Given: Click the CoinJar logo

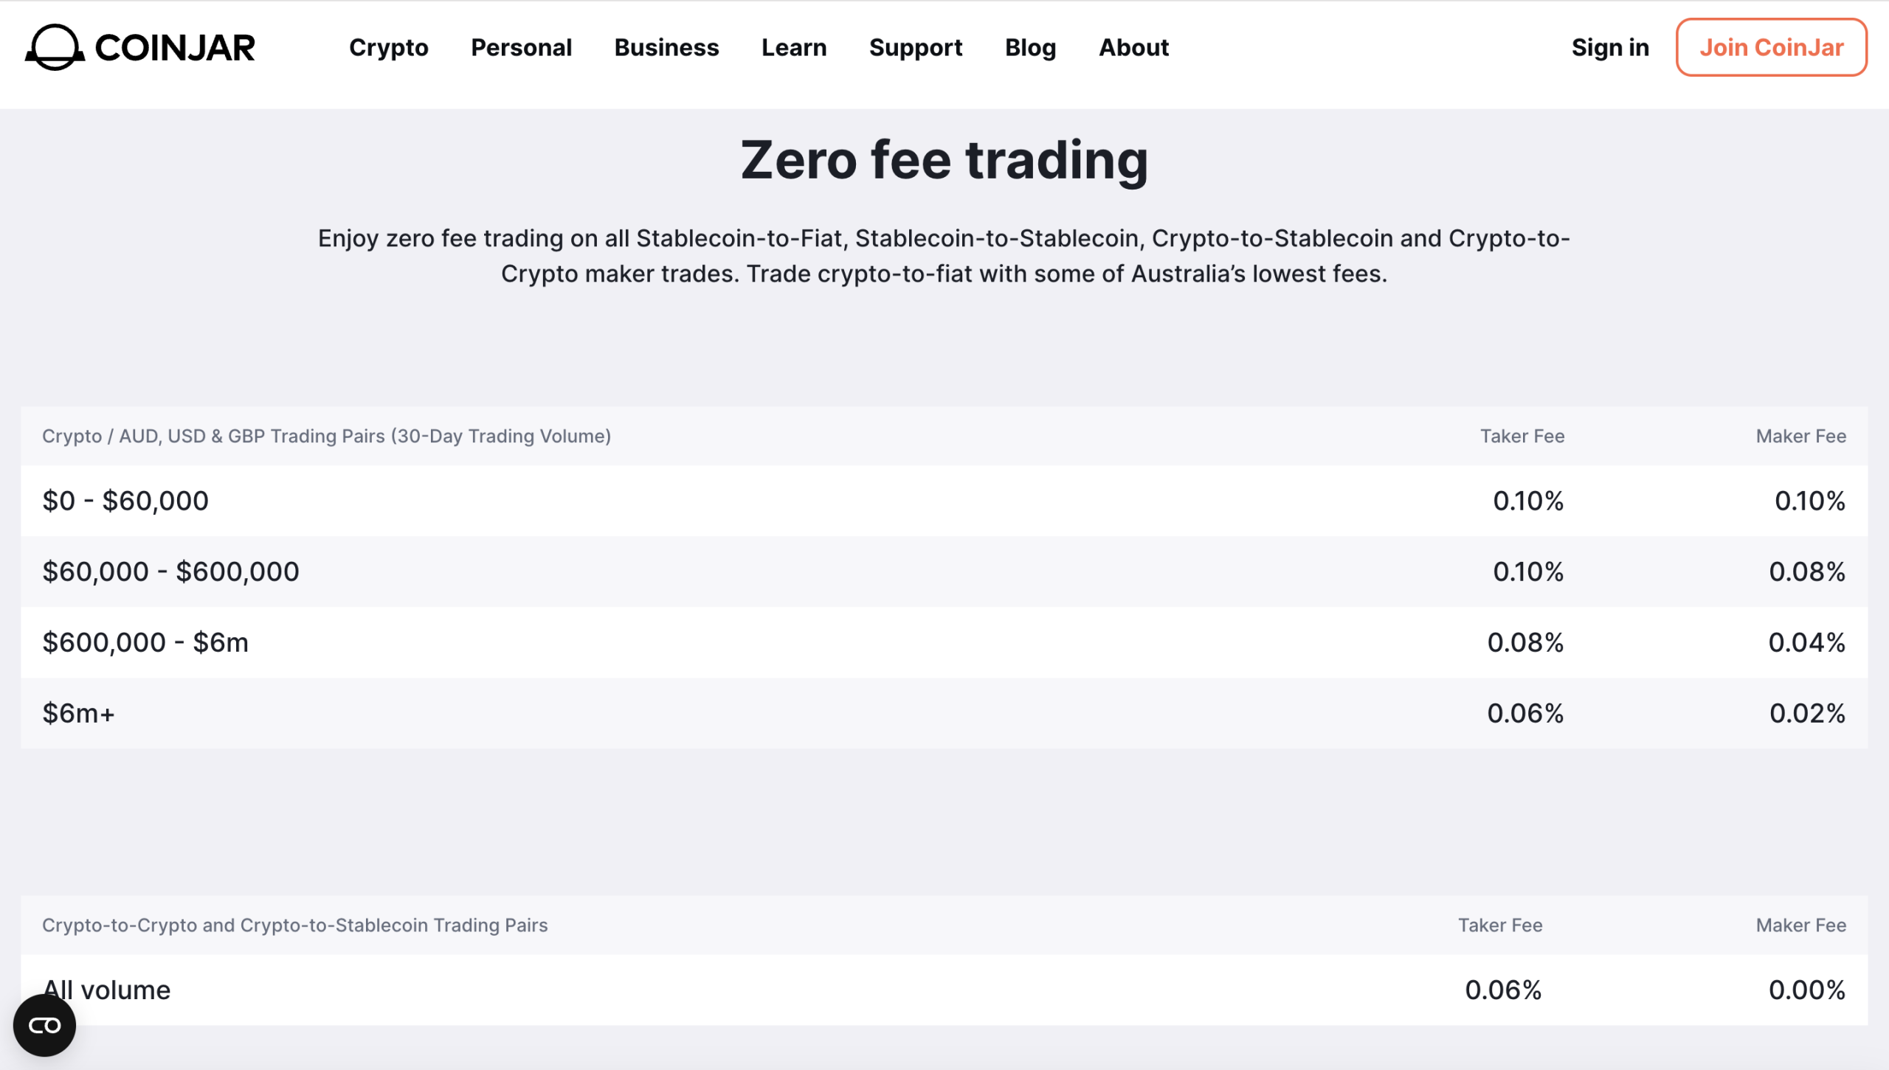Looking at the screenshot, I should coord(140,47).
